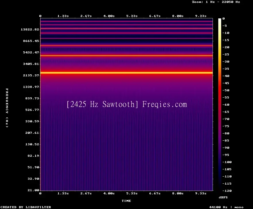253x209 pixels.
Task: Click the [2425 Hz Sawtooth] title text
Action: pos(102,104)
